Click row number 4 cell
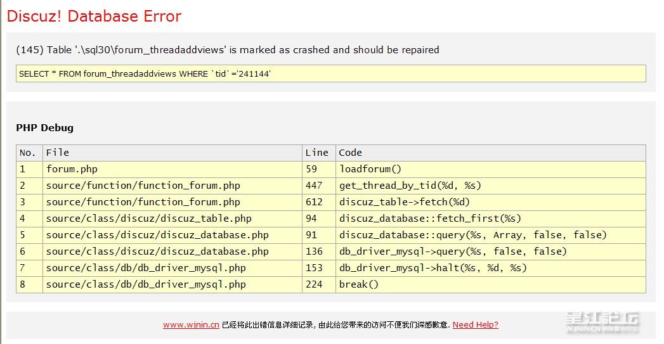Screen dimensions: 664x344 [x=30, y=219]
